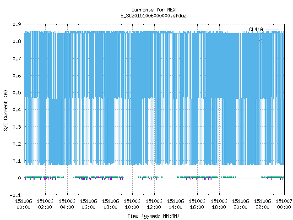Click the 0 y-axis tick label

[19, 178]
